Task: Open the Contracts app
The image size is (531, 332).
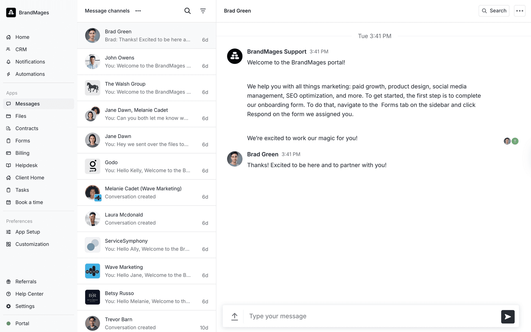Action: tap(27, 128)
